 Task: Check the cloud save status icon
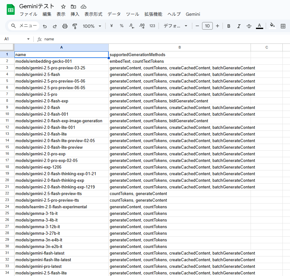tap(84, 7)
